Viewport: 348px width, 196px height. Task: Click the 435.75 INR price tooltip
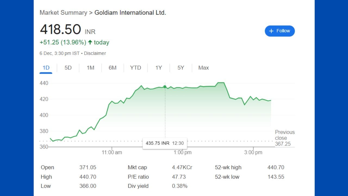point(165,143)
